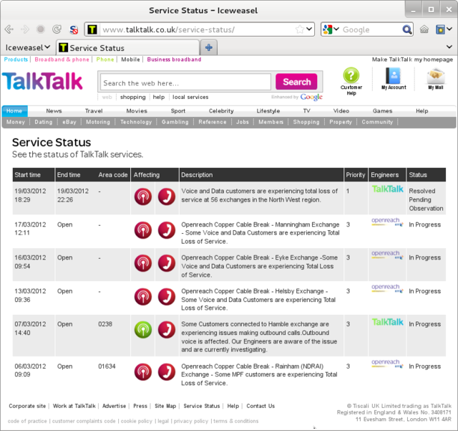Click the 'Search the web here' input field
458x431 pixels.
(185, 82)
